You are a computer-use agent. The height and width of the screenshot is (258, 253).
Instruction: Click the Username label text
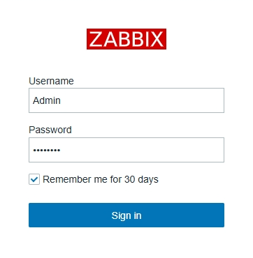click(51, 81)
